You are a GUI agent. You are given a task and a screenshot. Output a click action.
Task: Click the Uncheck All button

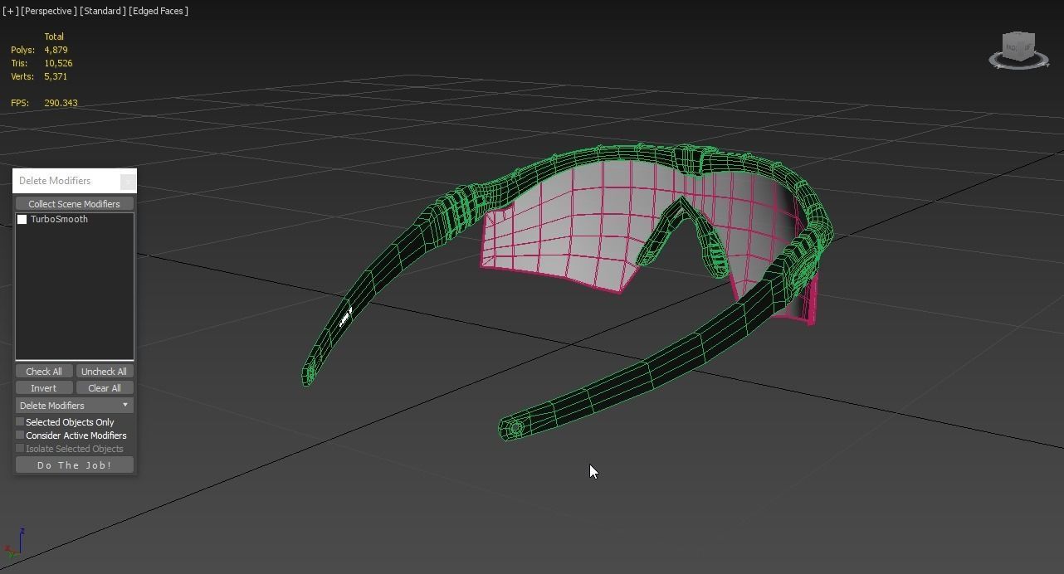(104, 372)
